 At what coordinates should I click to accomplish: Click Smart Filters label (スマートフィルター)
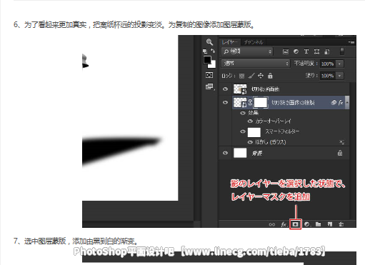click(x=283, y=131)
